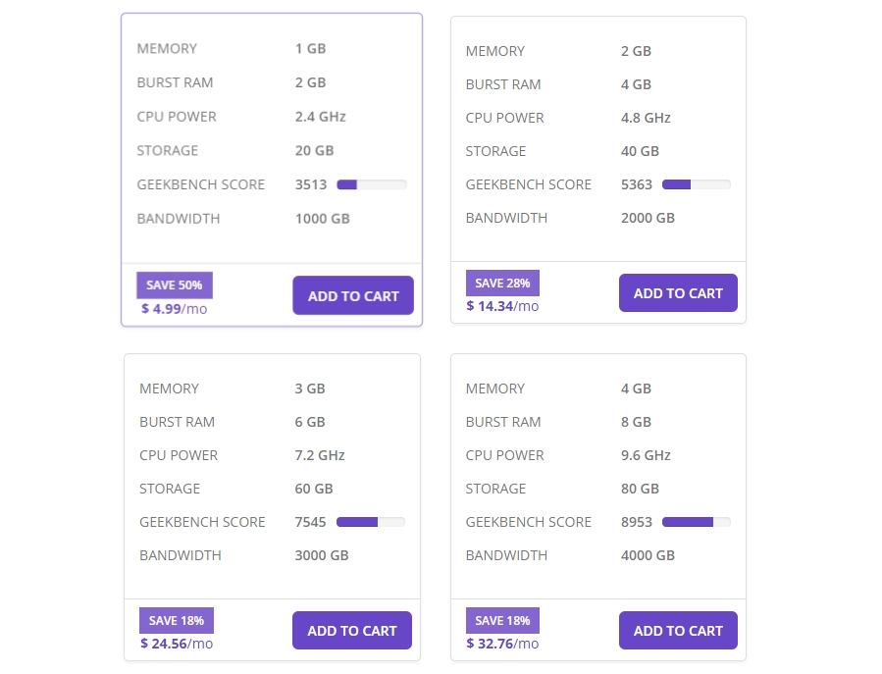Click Add to Cart on the $4.99 plan
This screenshot has height=674, width=882.
coord(352,295)
